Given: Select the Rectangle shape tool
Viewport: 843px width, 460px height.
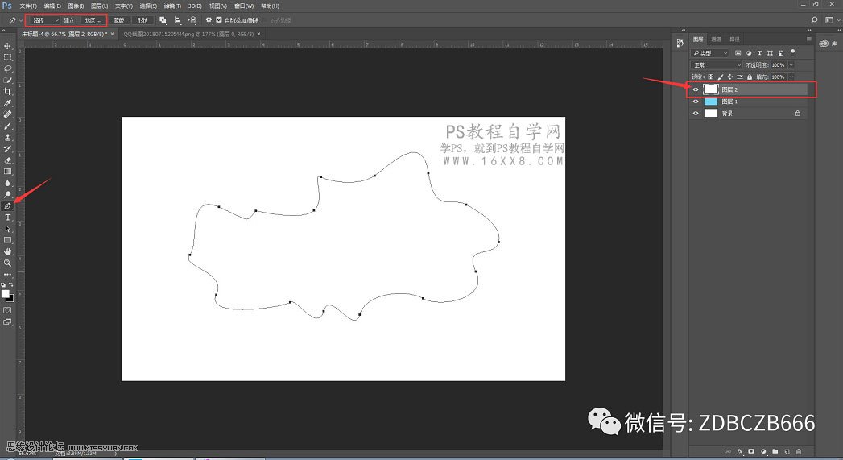Looking at the screenshot, I should pyautogui.click(x=7, y=241).
